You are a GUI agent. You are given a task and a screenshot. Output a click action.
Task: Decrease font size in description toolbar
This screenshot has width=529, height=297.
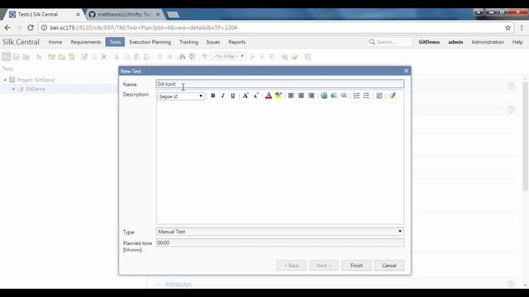(x=255, y=96)
